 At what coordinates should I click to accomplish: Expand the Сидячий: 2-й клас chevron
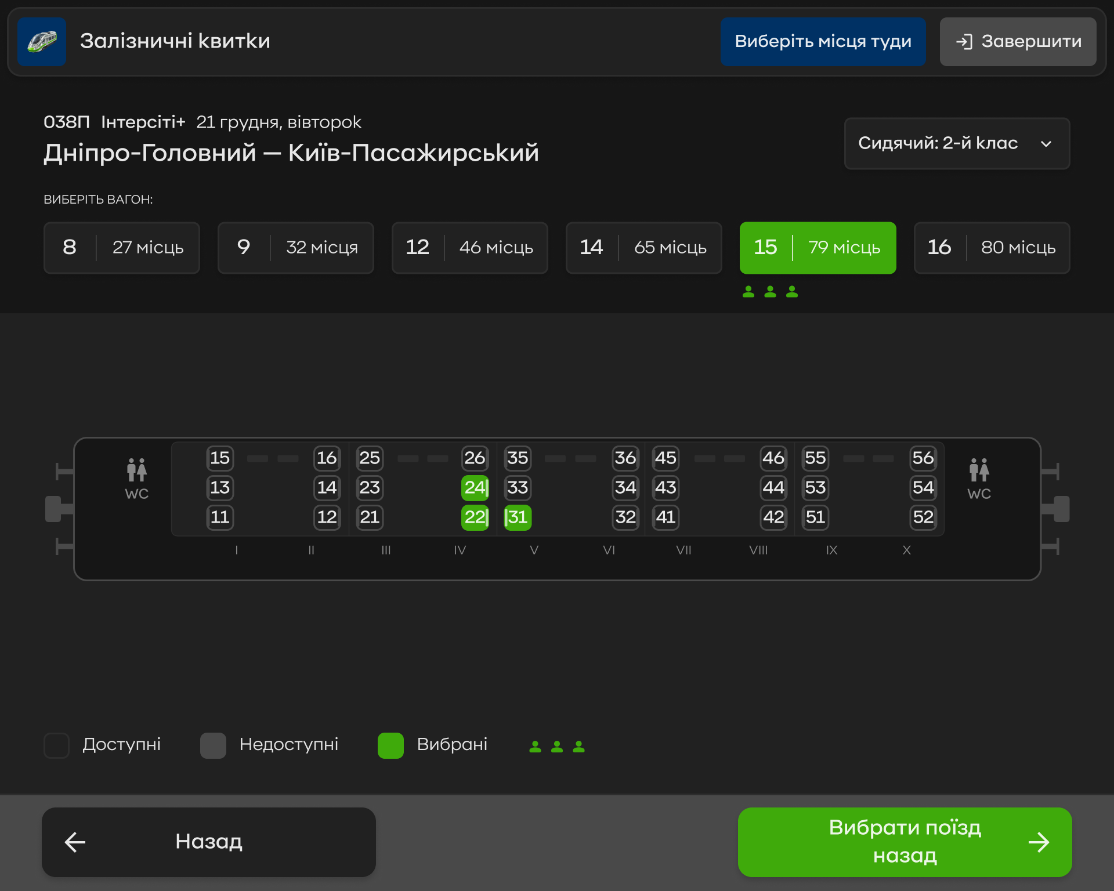(x=1046, y=144)
